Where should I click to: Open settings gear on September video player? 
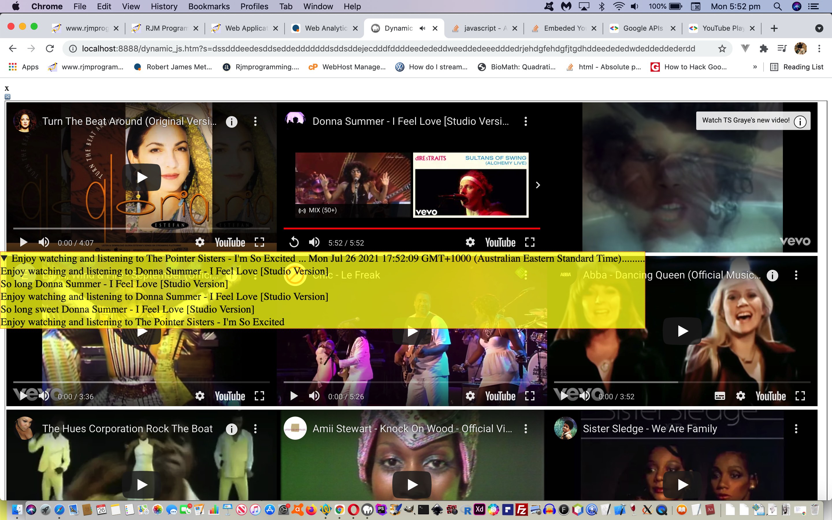pyautogui.click(x=200, y=396)
